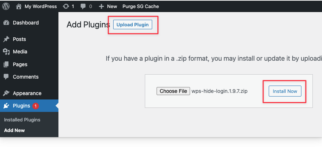Click the WordPress logo icon
This screenshot has width=322, height=147.
tap(6, 6)
